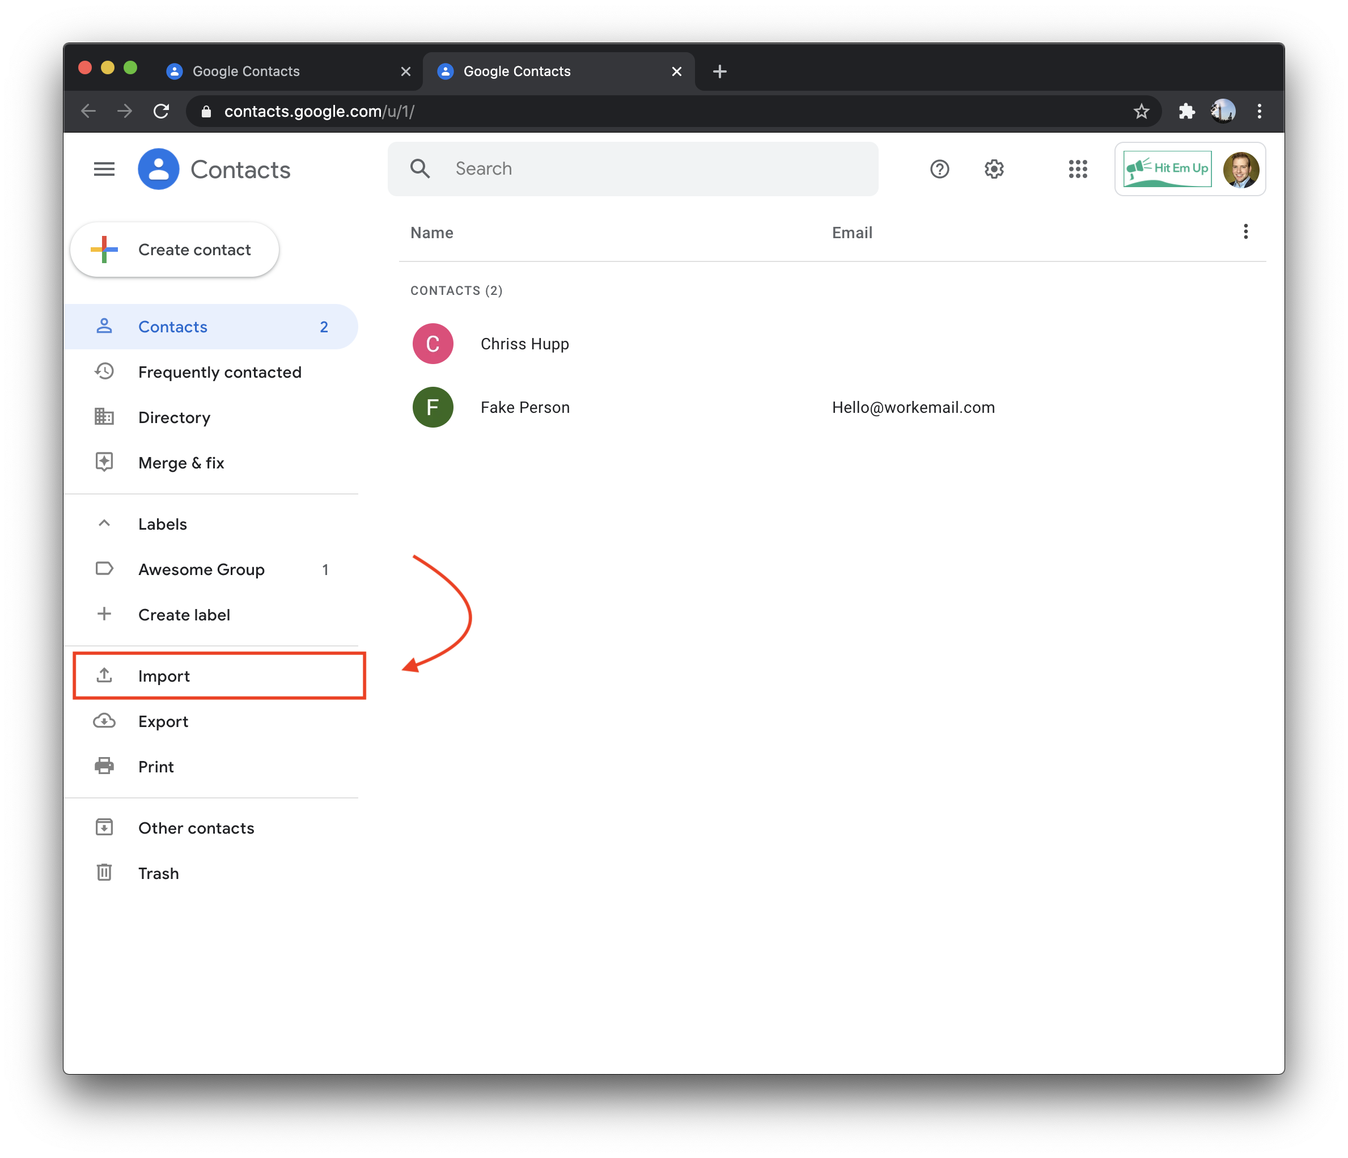Viewport: 1348px width, 1158px height.
Task: Open the Chrome profile avatar
Action: click(1223, 111)
